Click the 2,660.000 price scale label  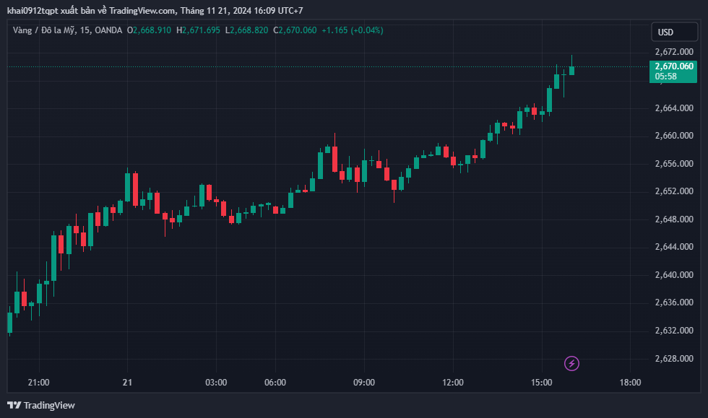pos(674,136)
